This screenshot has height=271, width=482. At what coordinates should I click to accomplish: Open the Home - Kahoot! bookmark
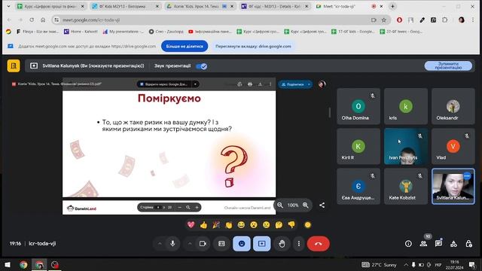(81, 32)
